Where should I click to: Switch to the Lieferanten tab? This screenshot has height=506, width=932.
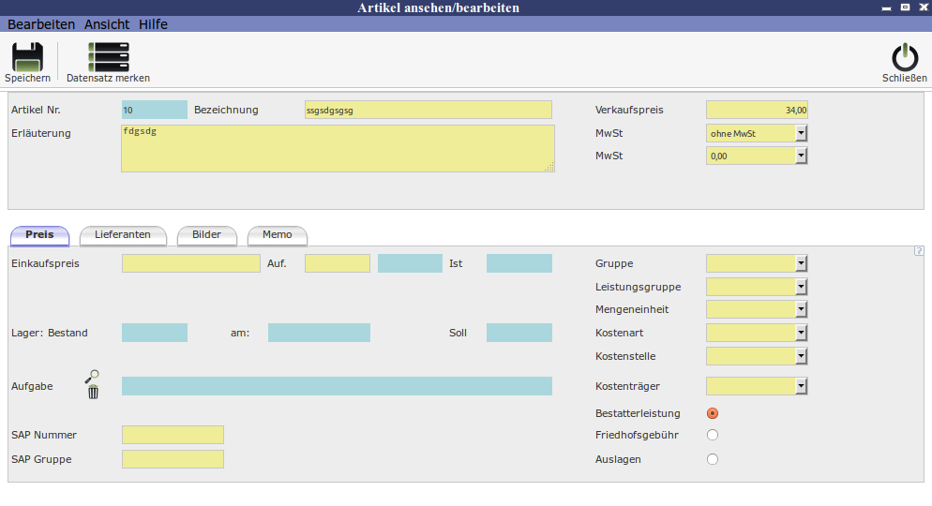[x=123, y=234]
